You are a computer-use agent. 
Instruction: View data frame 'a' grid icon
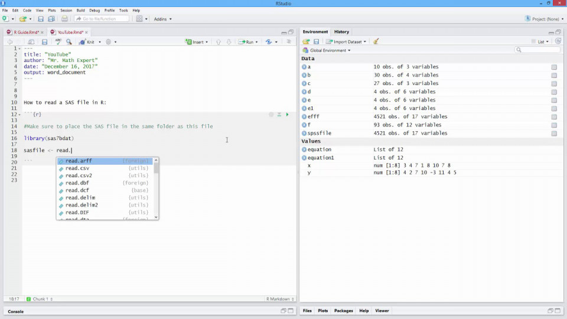click(554, 67)
